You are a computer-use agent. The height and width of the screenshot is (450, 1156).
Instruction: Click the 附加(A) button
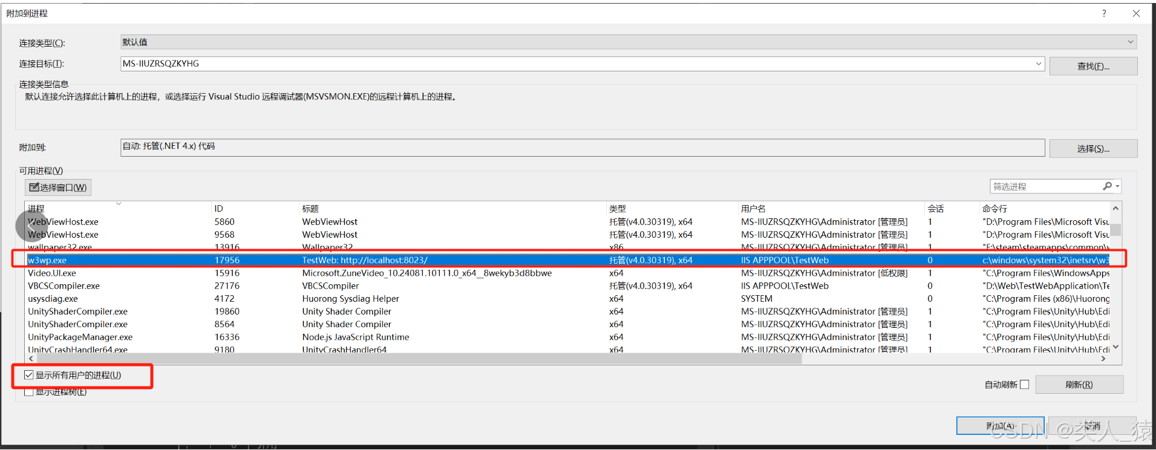tap(1000, 426)
